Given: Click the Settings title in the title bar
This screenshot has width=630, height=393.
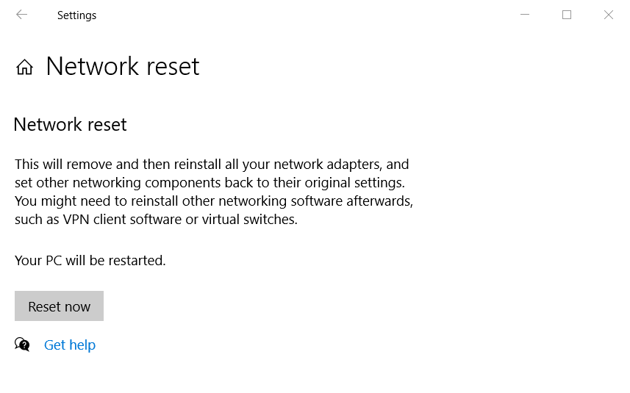Looking at the screenshot, I should point(76,15).
